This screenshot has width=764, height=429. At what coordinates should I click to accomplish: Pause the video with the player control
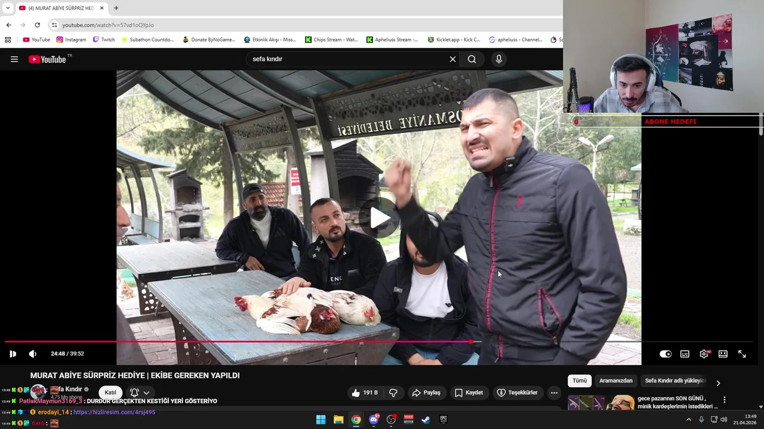point(13,354)
